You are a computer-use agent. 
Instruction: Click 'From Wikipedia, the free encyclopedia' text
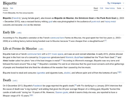pos(18,13)
